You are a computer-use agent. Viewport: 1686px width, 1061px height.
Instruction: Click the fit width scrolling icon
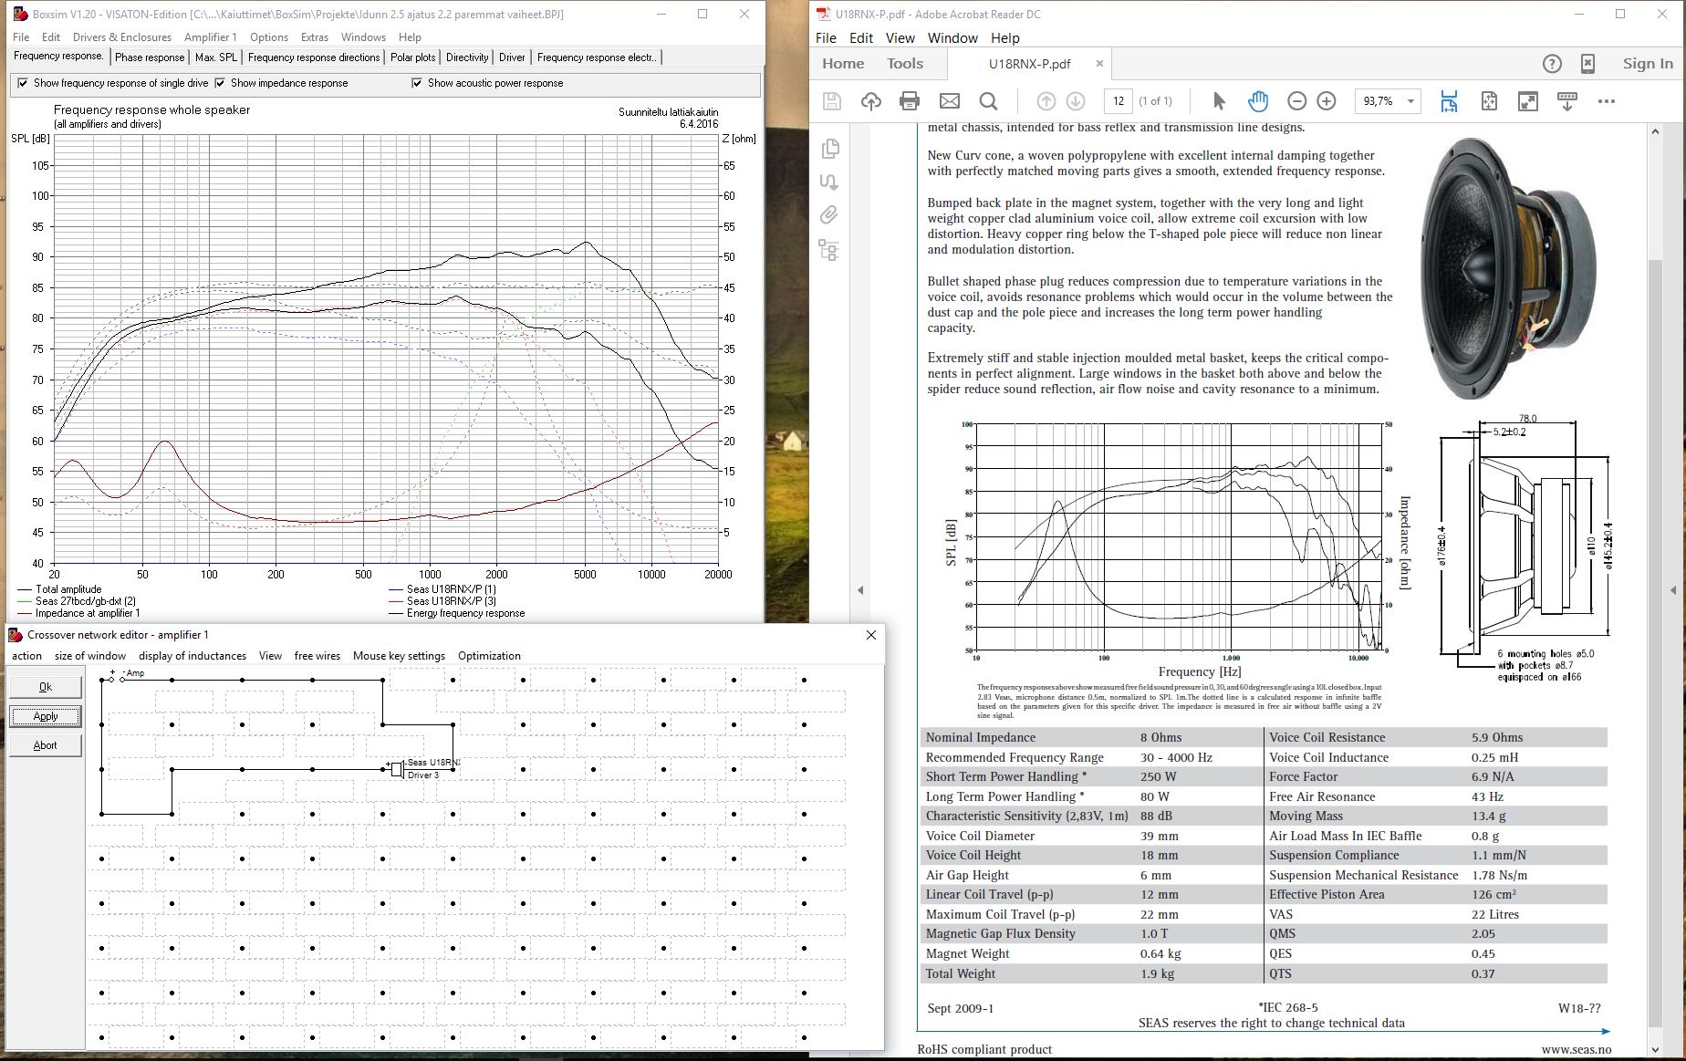[x=1449, y=101]
